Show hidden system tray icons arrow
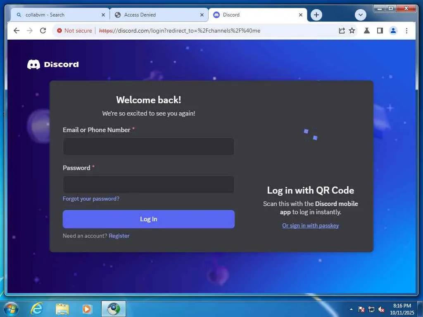This screenshot has height=317, width=423. (x=351, y=309)
